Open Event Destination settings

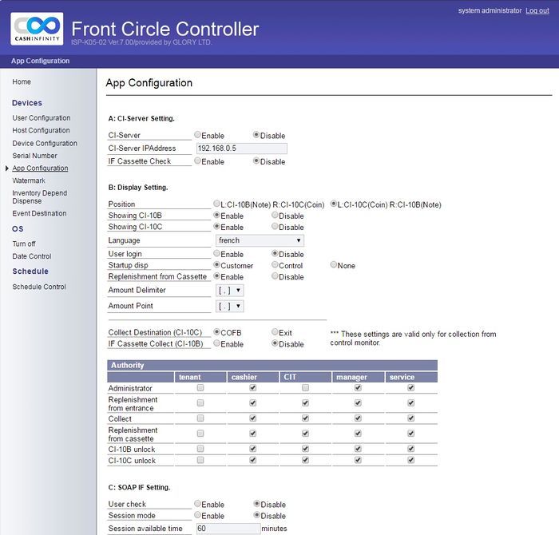pyautogui.click(x=39, y=213)
